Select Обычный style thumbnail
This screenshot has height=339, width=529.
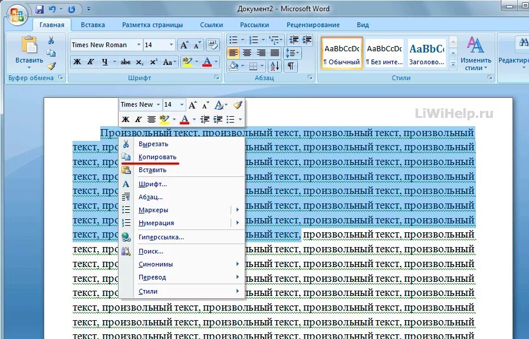click(x=342, y=53)
